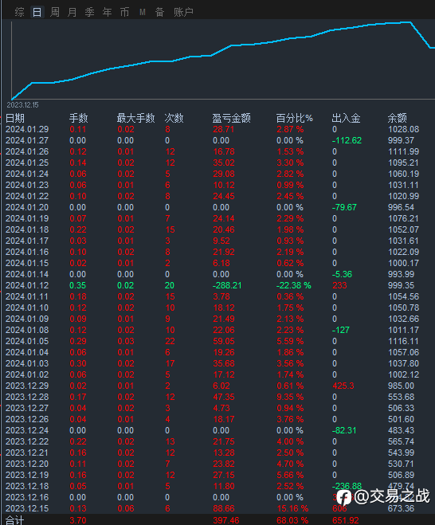The image size is (435, 525).
Task: Click profit 21.49 on 2024.01.09
Action: [x=224, y=319]
